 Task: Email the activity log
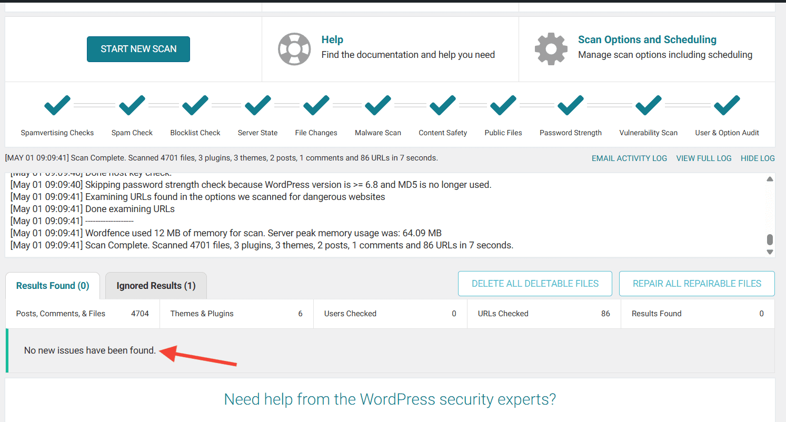(629, 158)
